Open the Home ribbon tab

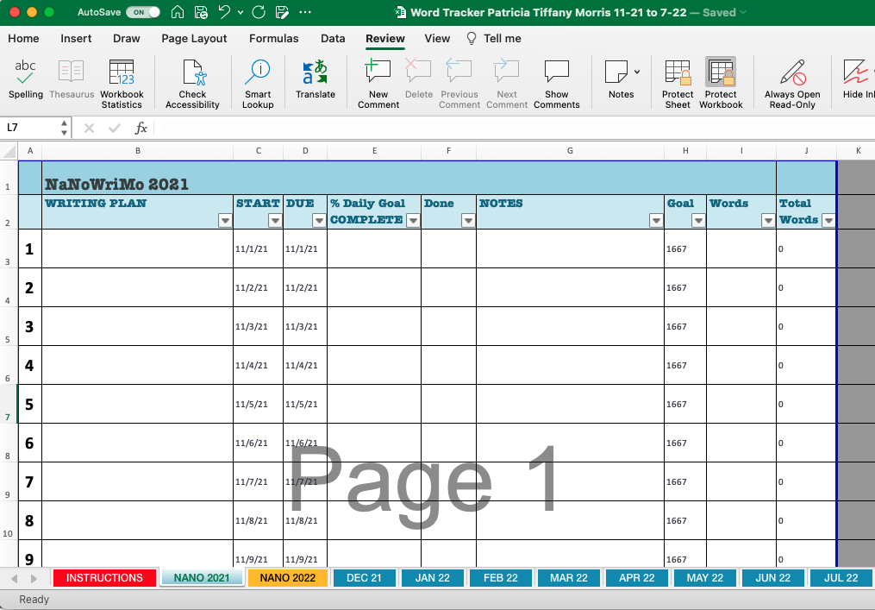23,38
